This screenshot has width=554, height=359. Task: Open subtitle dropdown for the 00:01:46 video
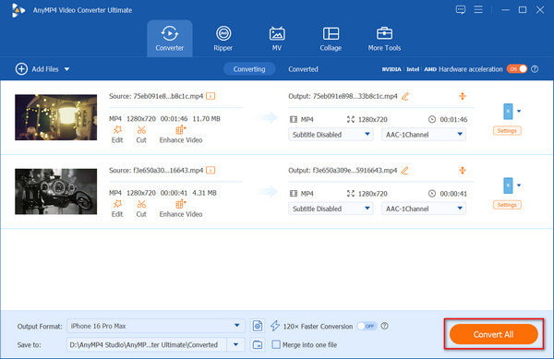coord(331,135)
